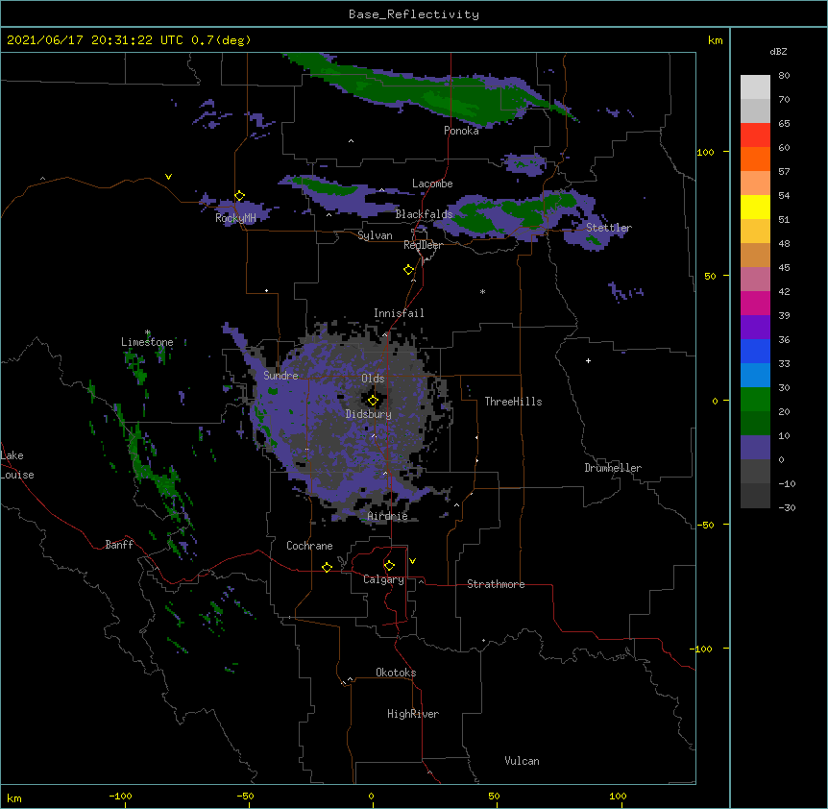The image size is (828, 809).
Task: Click the red 65 dBZ legend swatch
Action: coord(755,135)
